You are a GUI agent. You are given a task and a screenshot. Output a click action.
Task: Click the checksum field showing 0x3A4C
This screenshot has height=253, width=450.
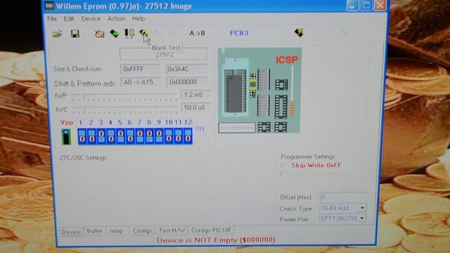[186, 69]
